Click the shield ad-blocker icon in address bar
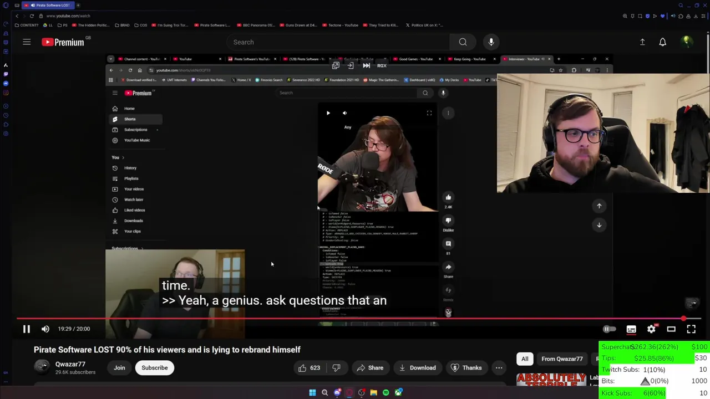 click(x=647, y=16)
